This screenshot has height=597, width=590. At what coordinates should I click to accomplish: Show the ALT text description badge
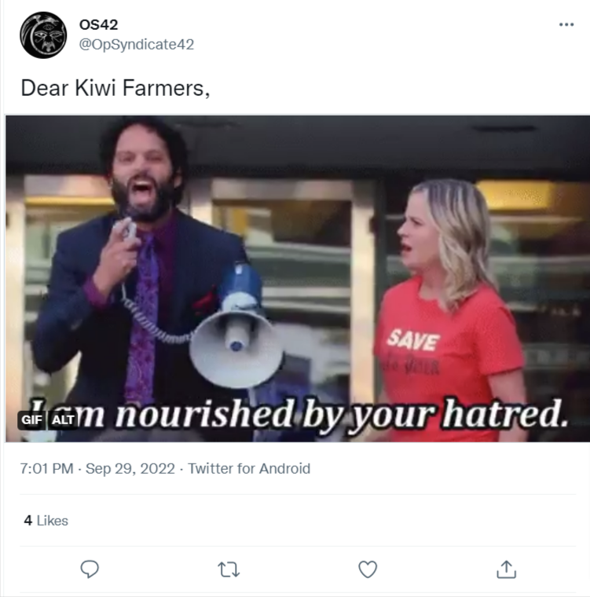point(63,419)
